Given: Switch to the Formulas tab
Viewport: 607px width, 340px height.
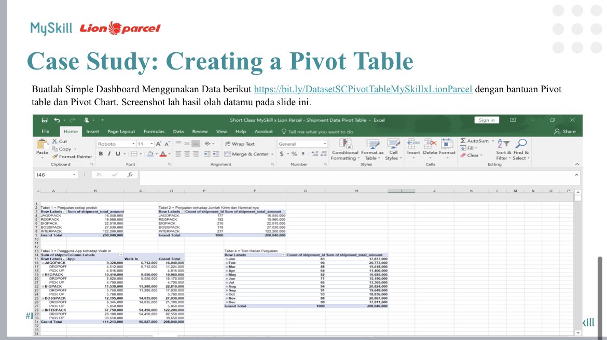Looking at the screenshot, I should [x=154, y=132].
